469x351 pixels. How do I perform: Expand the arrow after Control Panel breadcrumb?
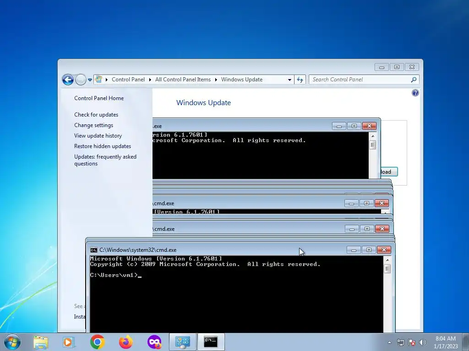(150, 80)
